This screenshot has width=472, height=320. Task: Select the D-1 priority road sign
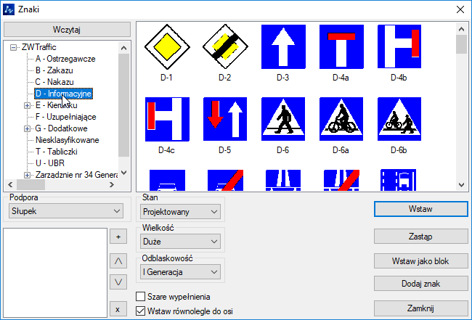(167, 47)
